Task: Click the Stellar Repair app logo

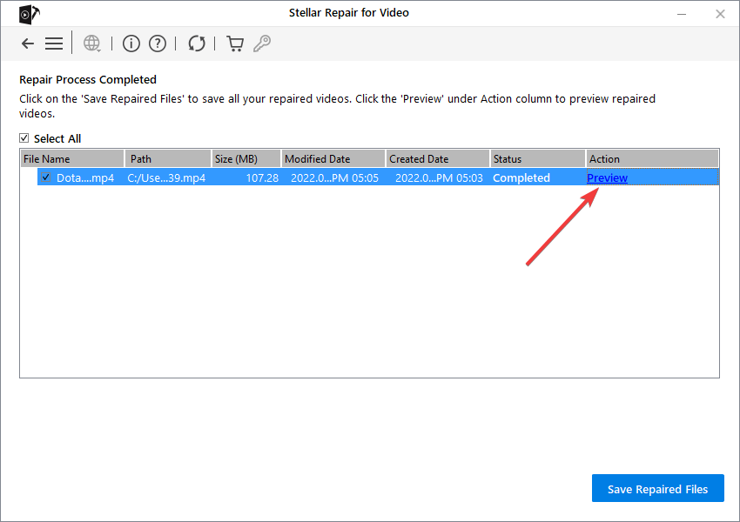Action: point(29,14)
